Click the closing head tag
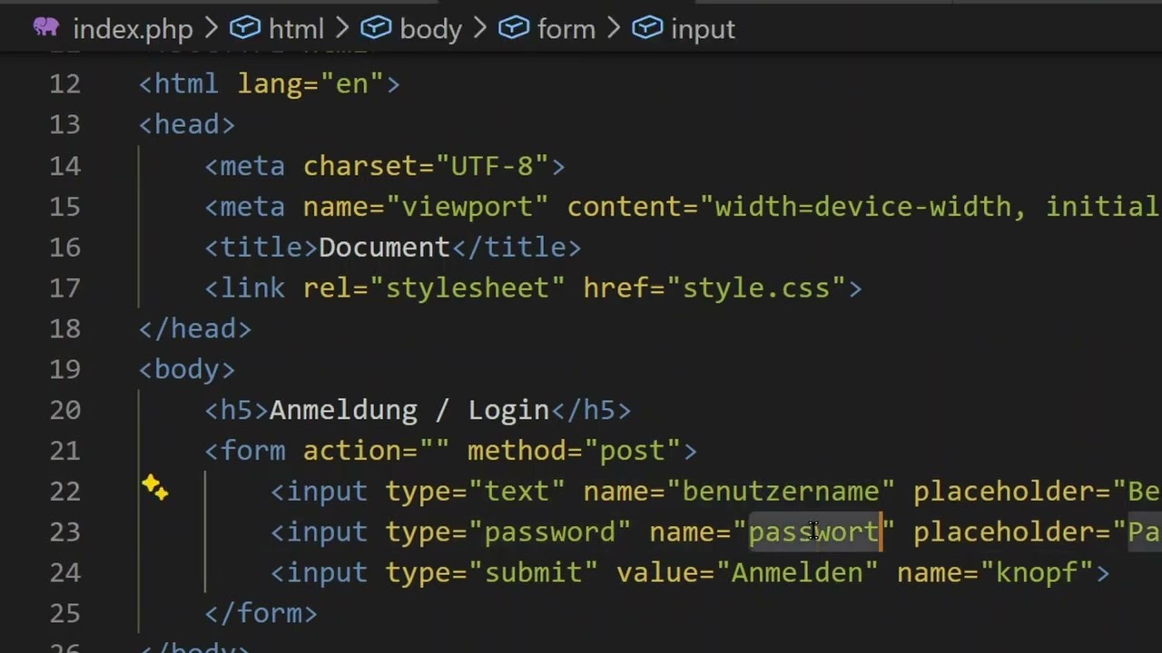Image resolution: width=1162 pixels, height=653 pixels. click(195, 329)
